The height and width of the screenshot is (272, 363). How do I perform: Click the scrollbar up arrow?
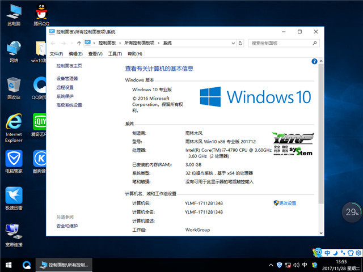321,61
